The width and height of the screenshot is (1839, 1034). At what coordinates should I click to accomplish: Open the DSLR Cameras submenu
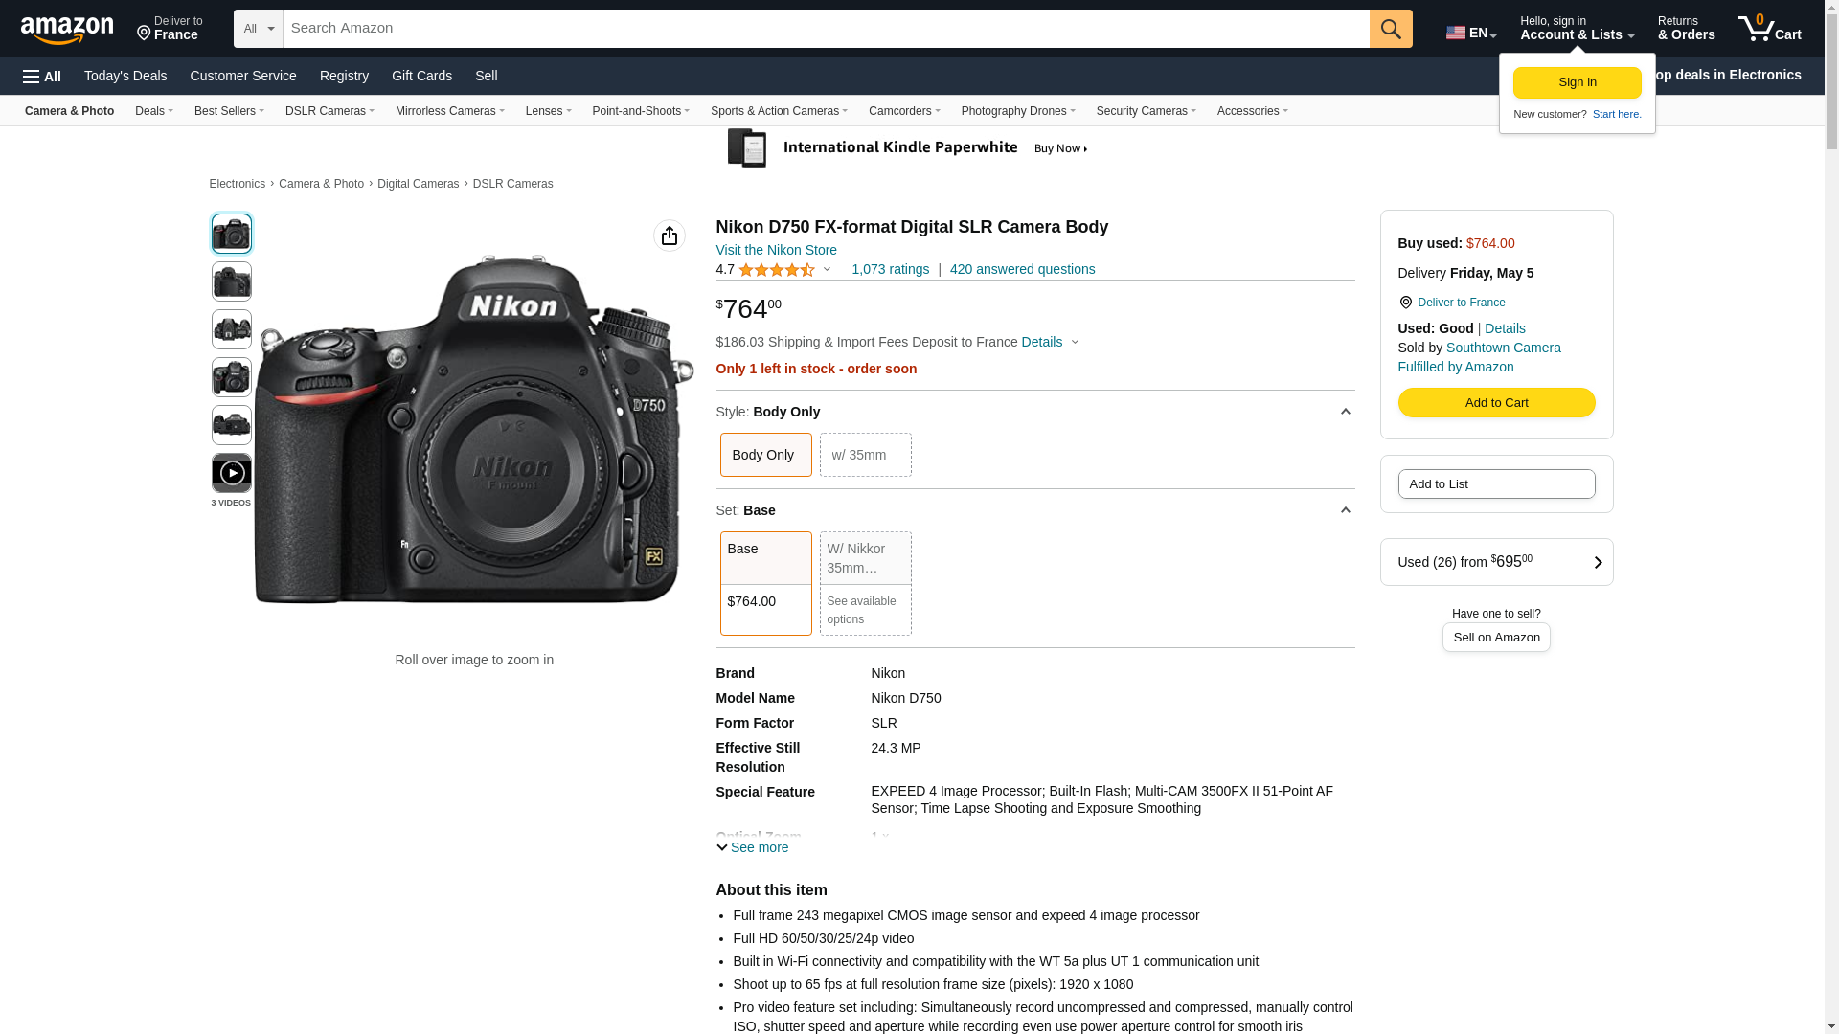click(329, 111)
